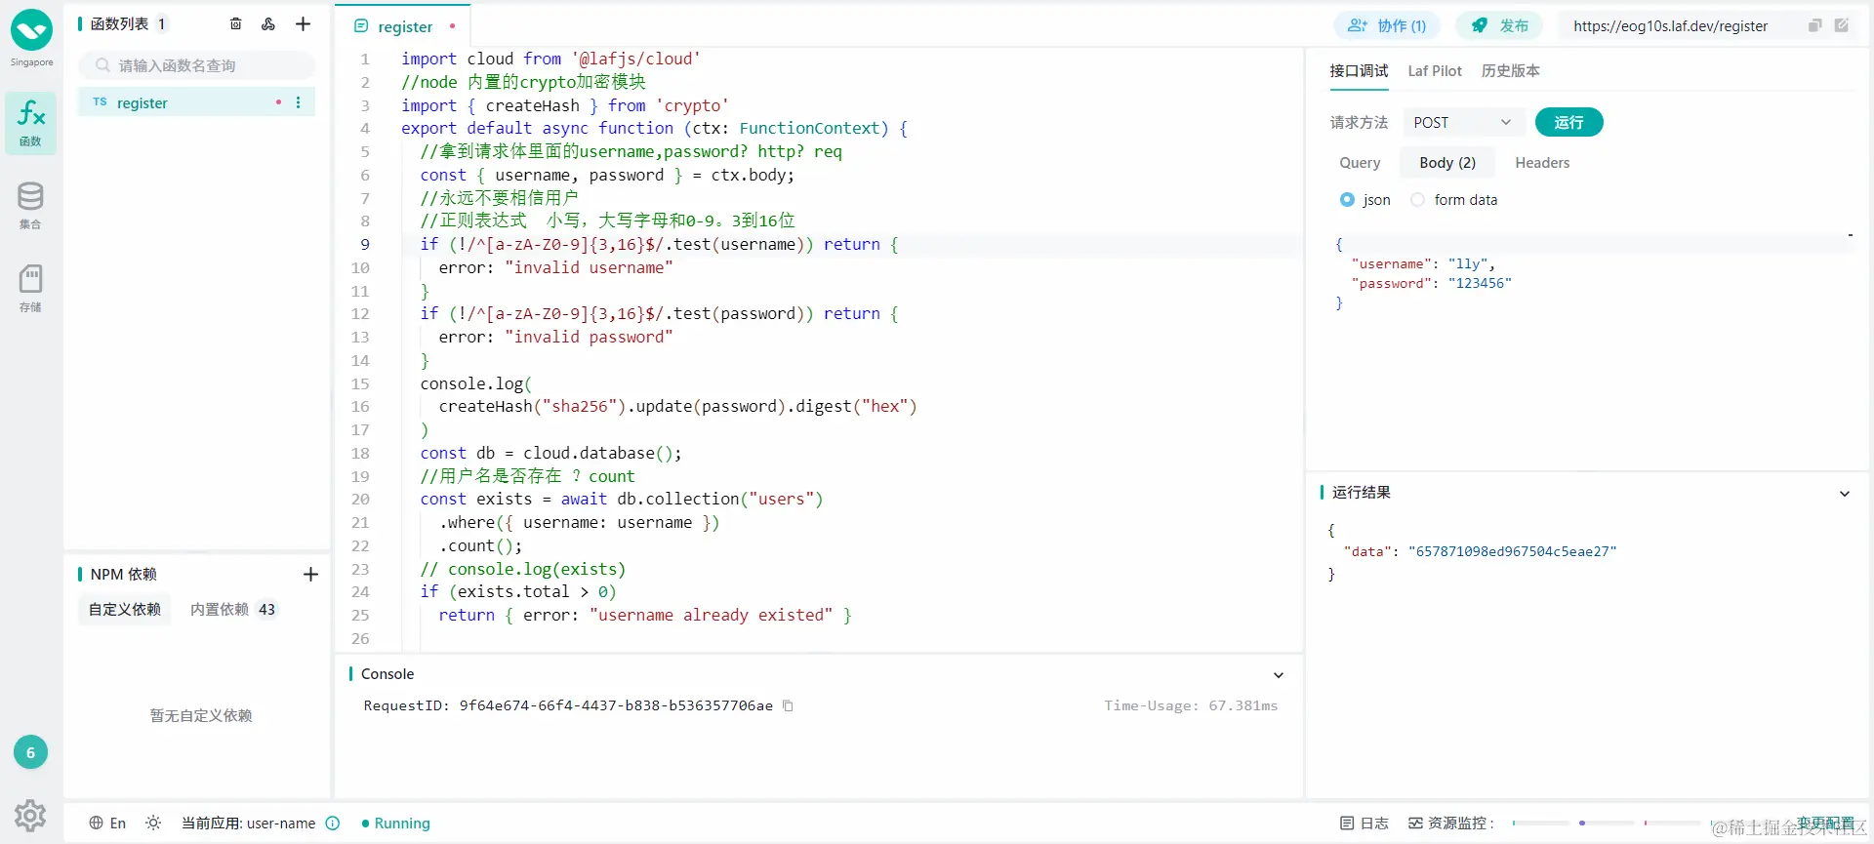Image resolution: width=1874 pixels, height=844 pixels.
Task: Open the 存储 storage section
Action: click(30, 288)
